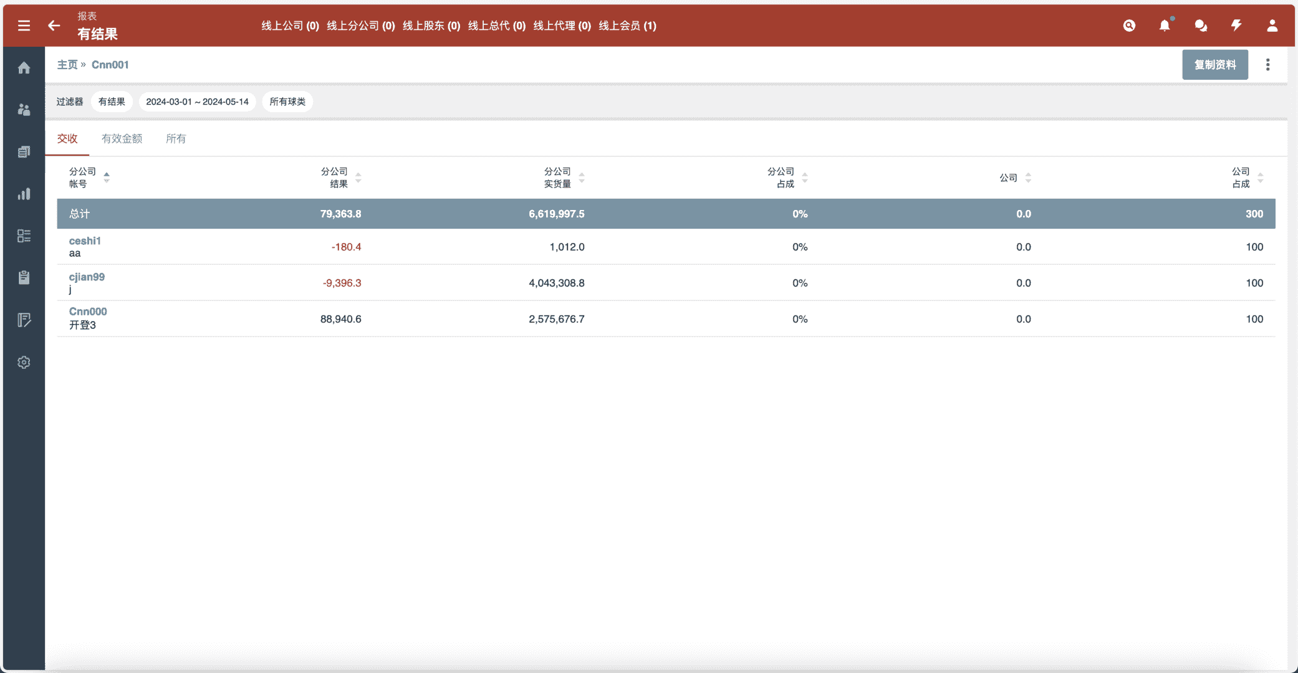Open the bar chart reports sidebar icon
This screenshot has height=673, width=1298.
click(24, 194)
